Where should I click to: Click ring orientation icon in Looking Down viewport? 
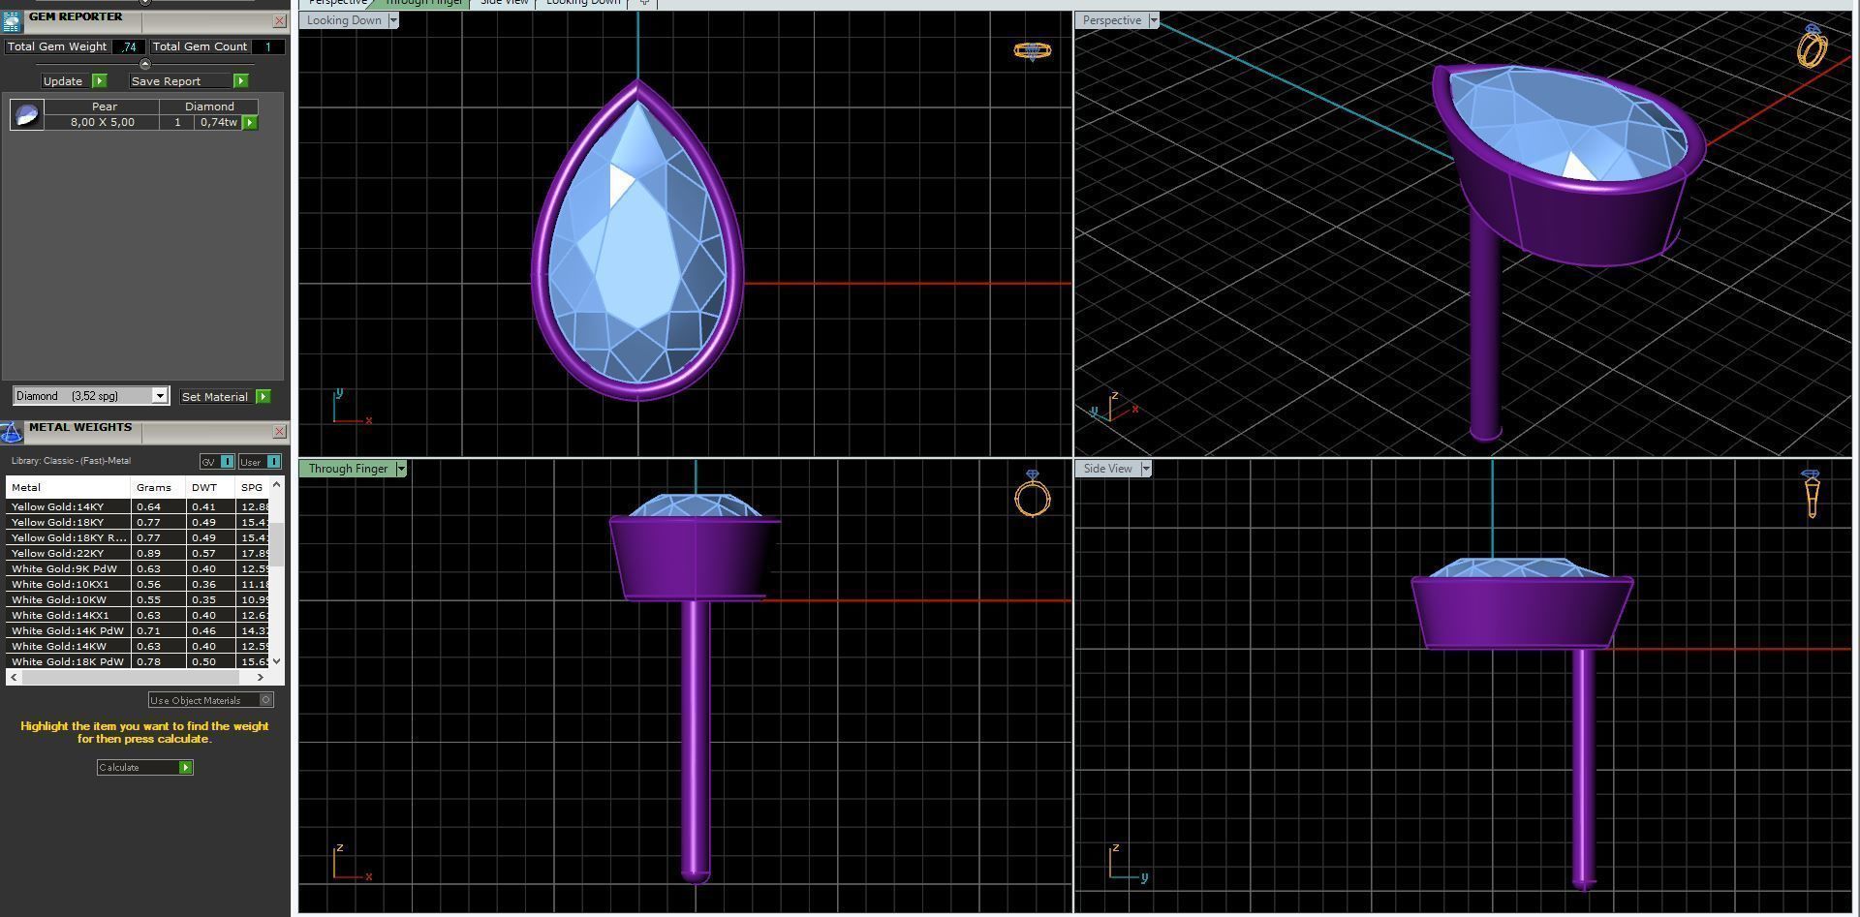click(x=1032, y=50)
